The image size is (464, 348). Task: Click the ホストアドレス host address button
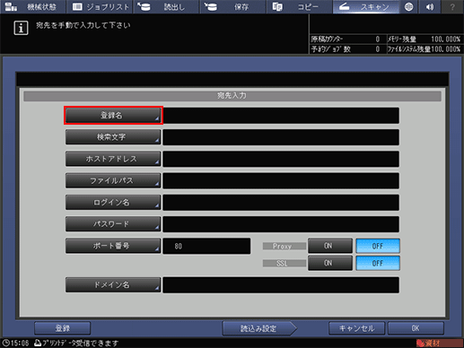pyautogui.click(x=113, y=159)
